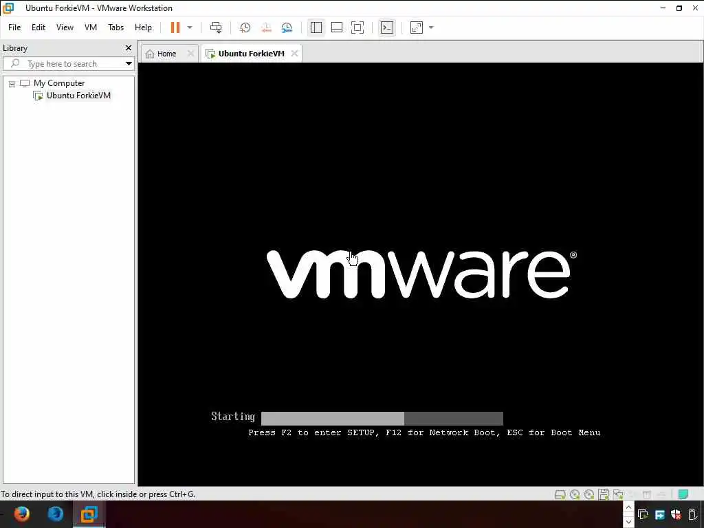Click the first CD/DVD device status icon
704x528 pixels.
[x=574, y=494]
